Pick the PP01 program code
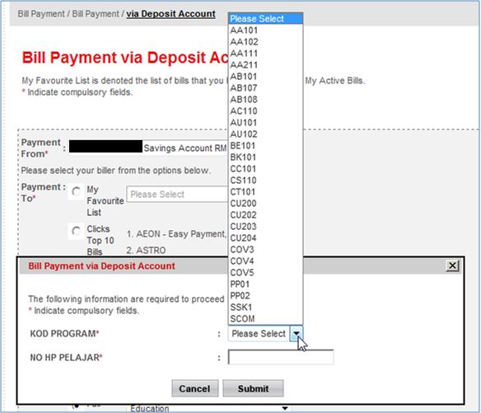Image resolution: width=481 pixels, height=413 pixels. (266, 284)
